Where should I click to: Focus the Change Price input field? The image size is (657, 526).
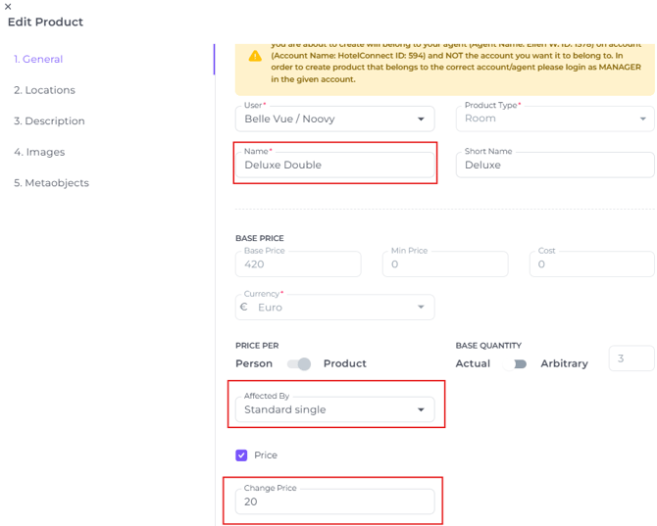334,502
